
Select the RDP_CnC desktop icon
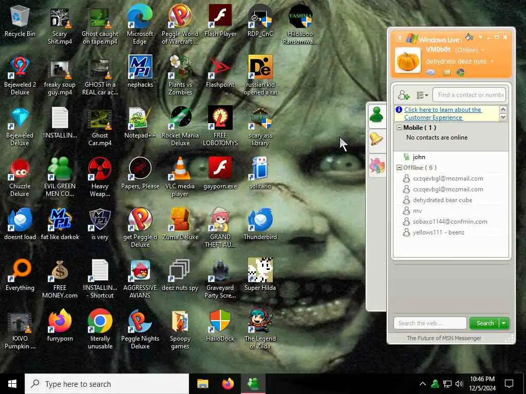(x=260, y=22)
